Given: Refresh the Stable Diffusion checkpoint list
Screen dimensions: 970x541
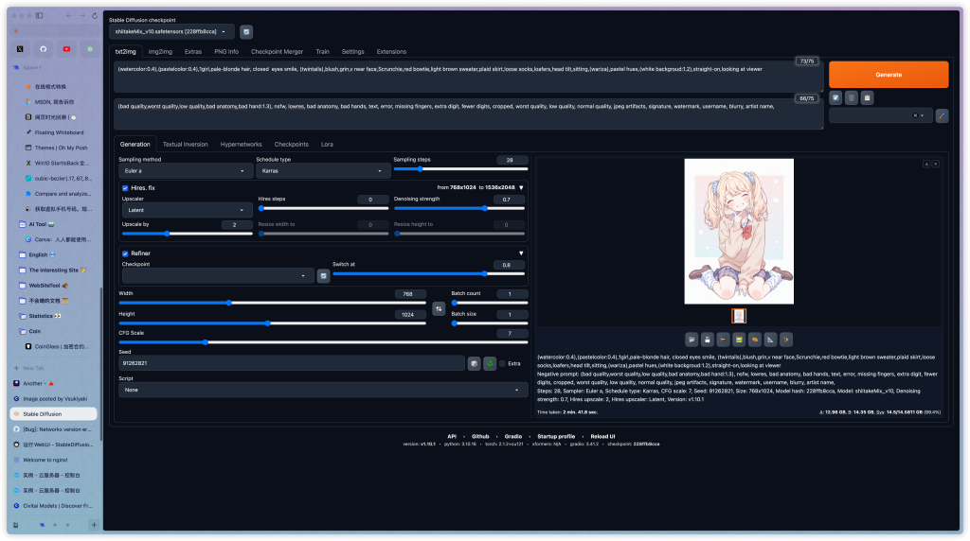Looking at the screenshot, I should [x=246, y=31].
